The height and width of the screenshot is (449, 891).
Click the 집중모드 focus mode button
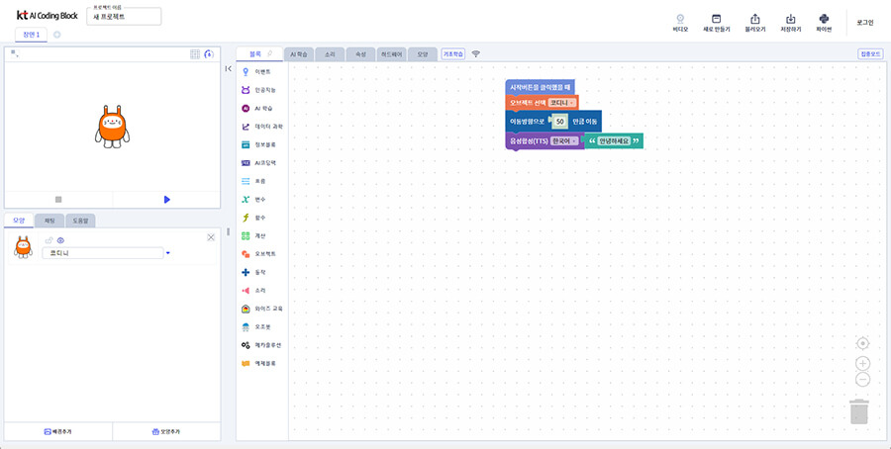click(870, 54)
